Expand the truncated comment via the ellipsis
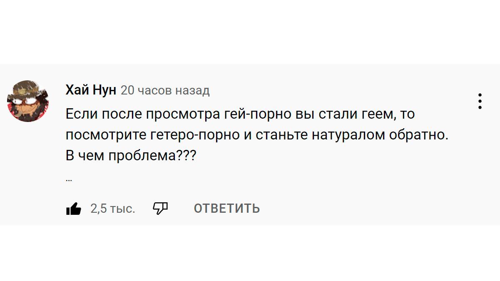Image resolution: width=500 pixels, height=281 pixels. pyautogui.click(x=69, y=180)
